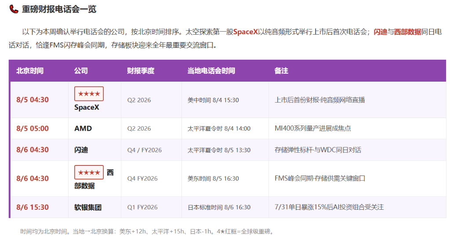Click 太平洋夏令时 8/4 14:00 local time

[x=219, y=129]
